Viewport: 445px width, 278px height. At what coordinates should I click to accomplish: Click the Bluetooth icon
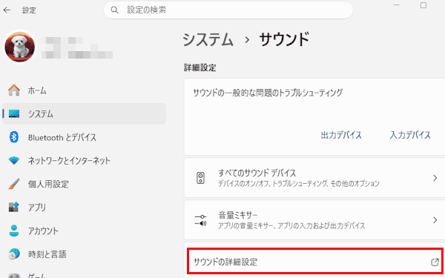(14, 137)
